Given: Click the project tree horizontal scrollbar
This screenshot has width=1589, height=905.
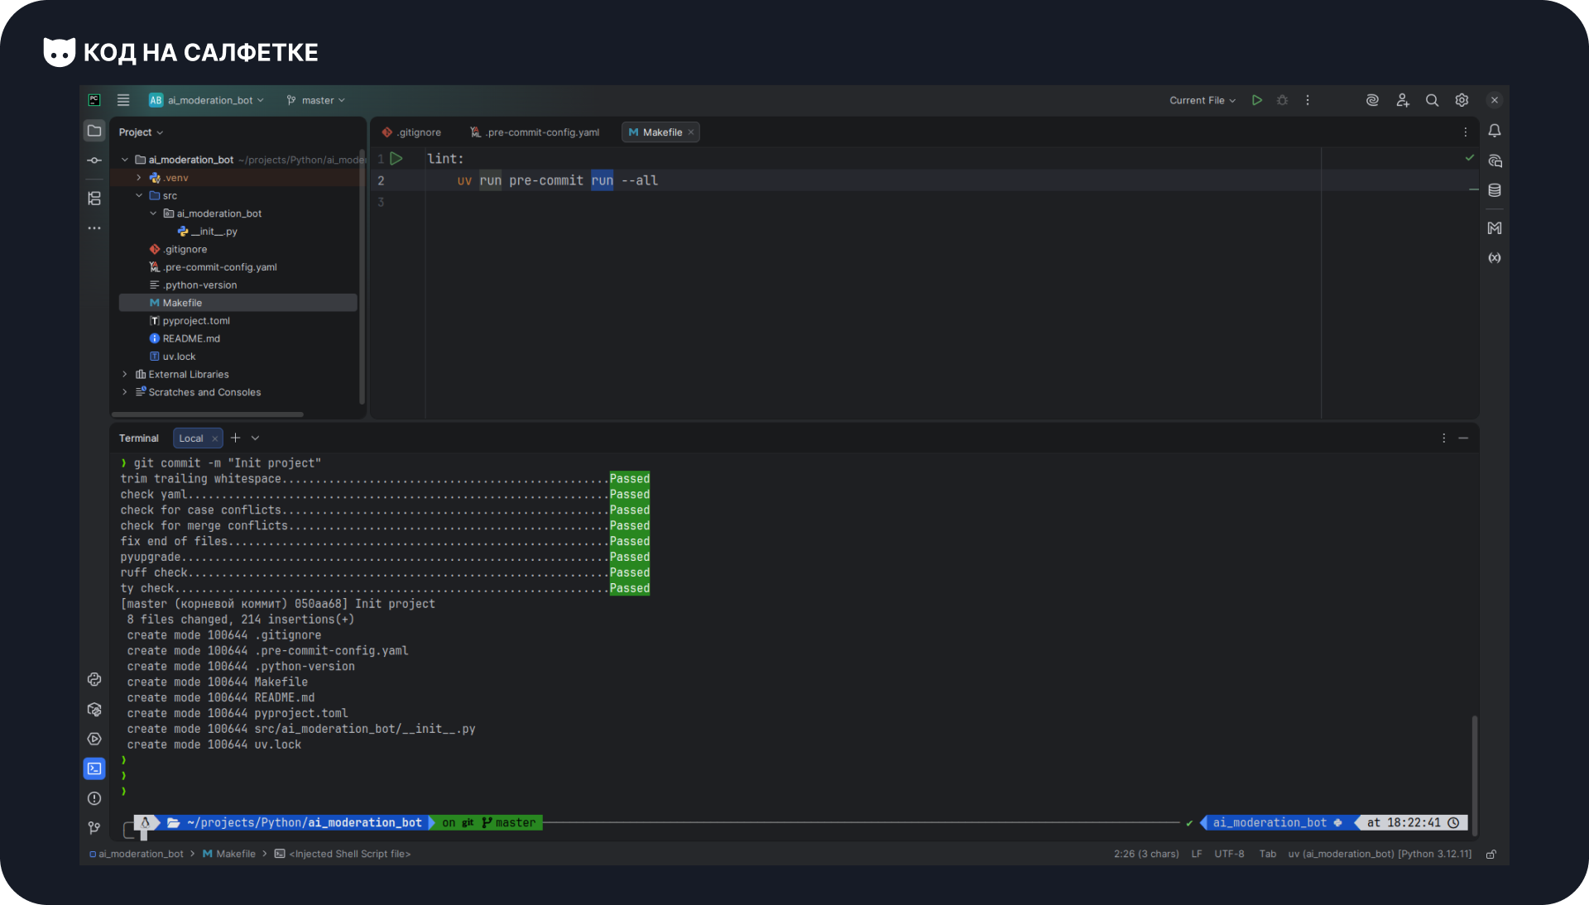Looking at the screenshot, I should coord(207,414).
